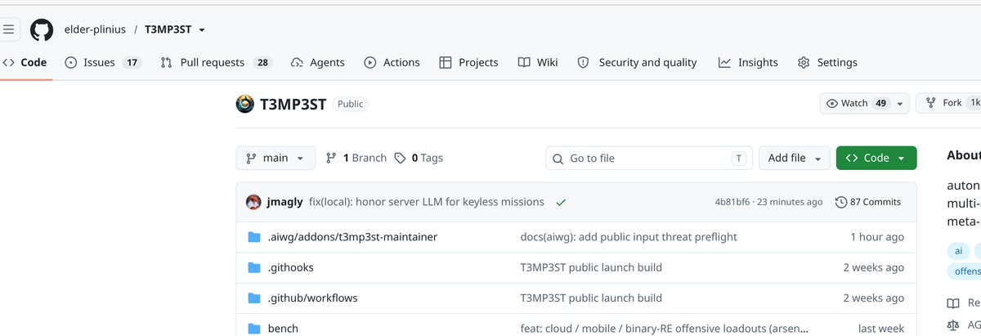Open the hamburger navigation menu

tap(8, 30)
